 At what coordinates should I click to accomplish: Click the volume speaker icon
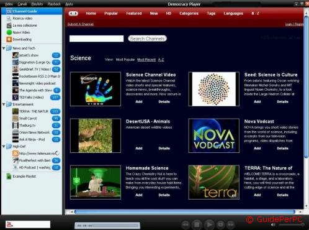coord(273,225)
